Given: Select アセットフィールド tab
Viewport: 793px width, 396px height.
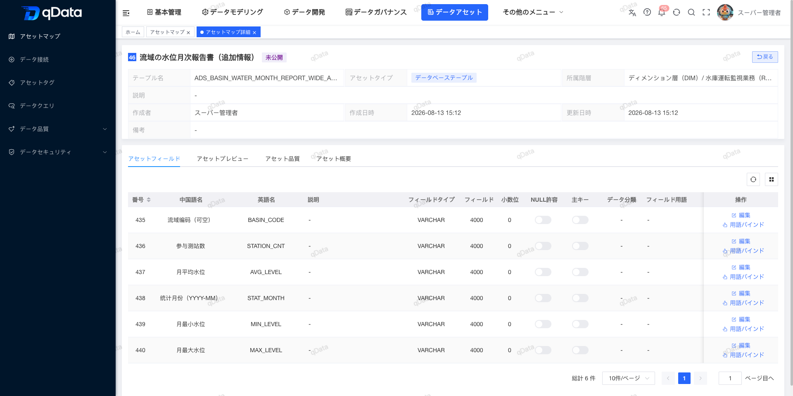Looking at the screenshot, I should click(x=154, y=159).
